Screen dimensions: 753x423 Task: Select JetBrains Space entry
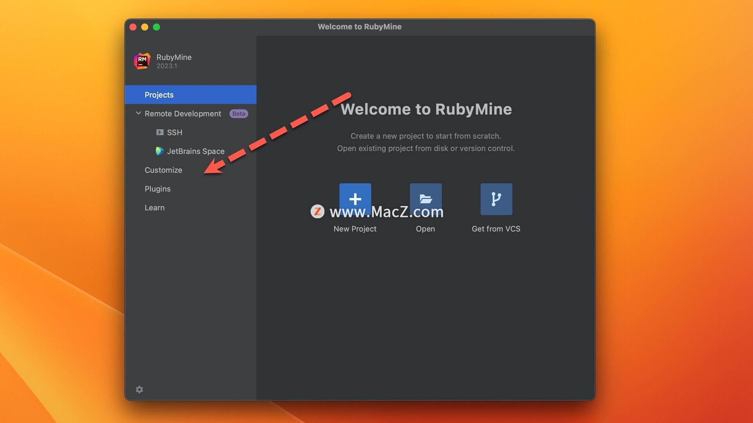(x=191, y=151)
